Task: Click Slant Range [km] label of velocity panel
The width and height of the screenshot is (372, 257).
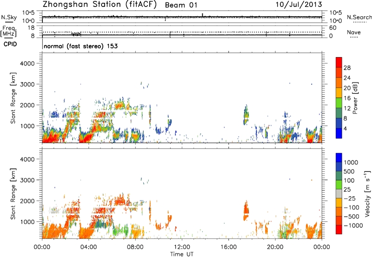Action: tap(13, 194)
